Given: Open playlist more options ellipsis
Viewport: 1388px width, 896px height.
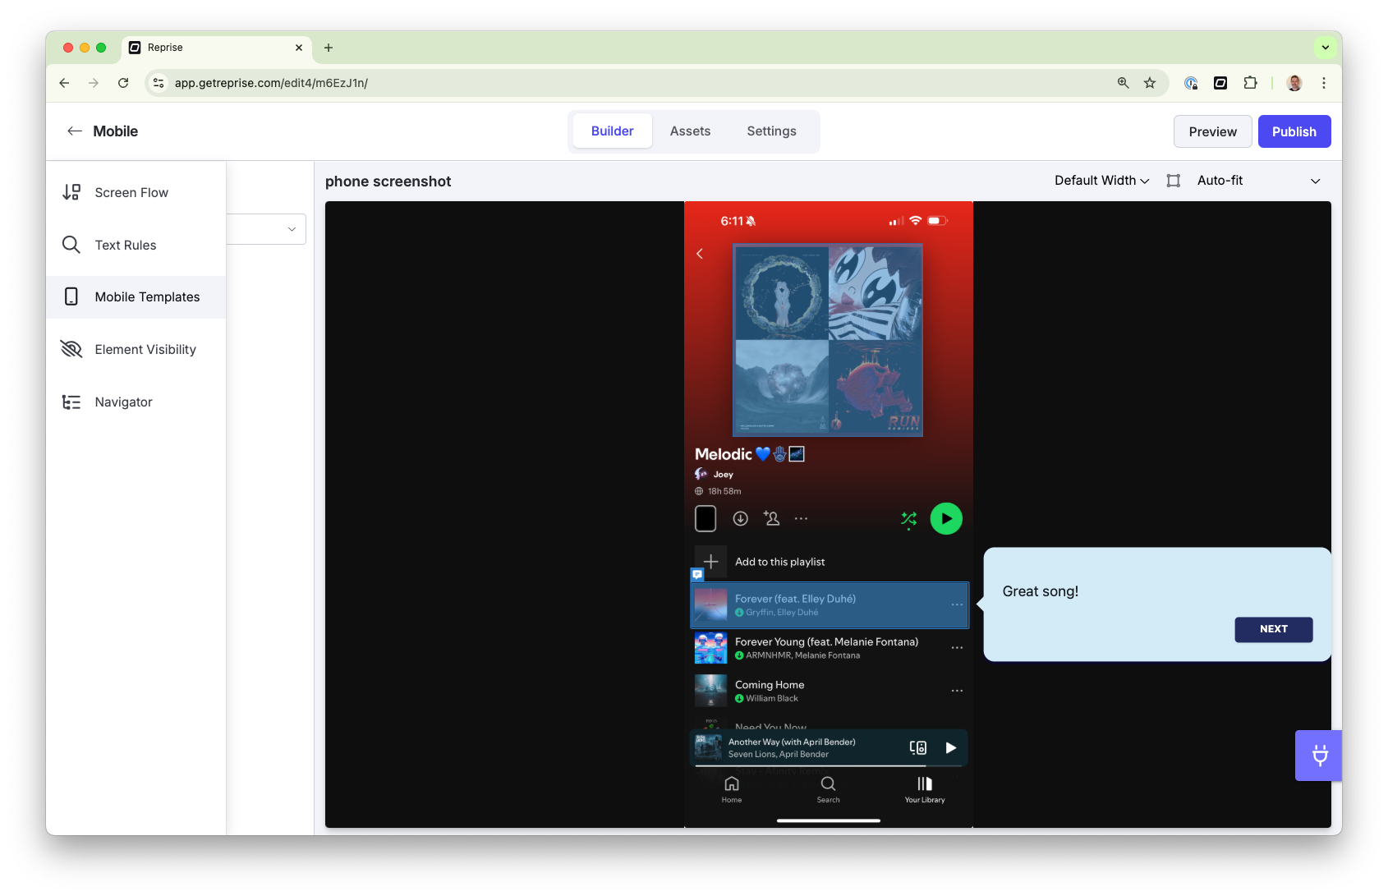Looking at the screenshot, I should [801, 519].
